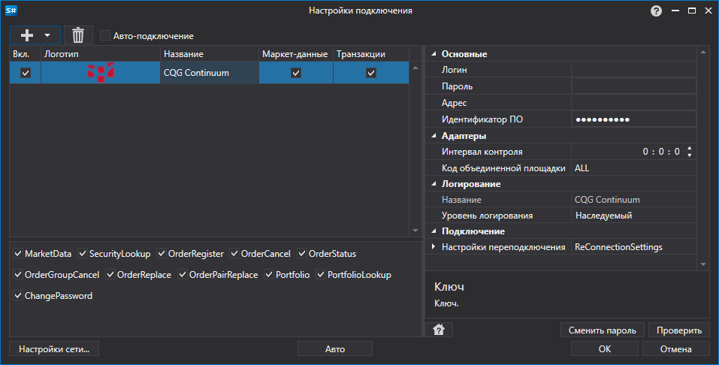The width and height of the screenshot is (719, 365).
Task: Click the Проверить button
Action: tap(679, 330)
